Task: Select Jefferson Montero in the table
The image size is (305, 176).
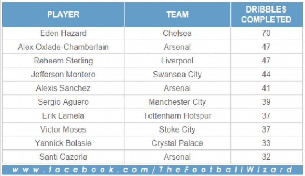Action: tap(63, 74)
